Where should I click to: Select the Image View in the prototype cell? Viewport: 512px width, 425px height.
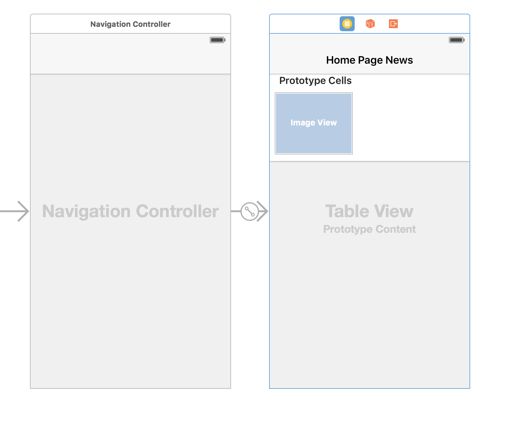click(314, 123)
